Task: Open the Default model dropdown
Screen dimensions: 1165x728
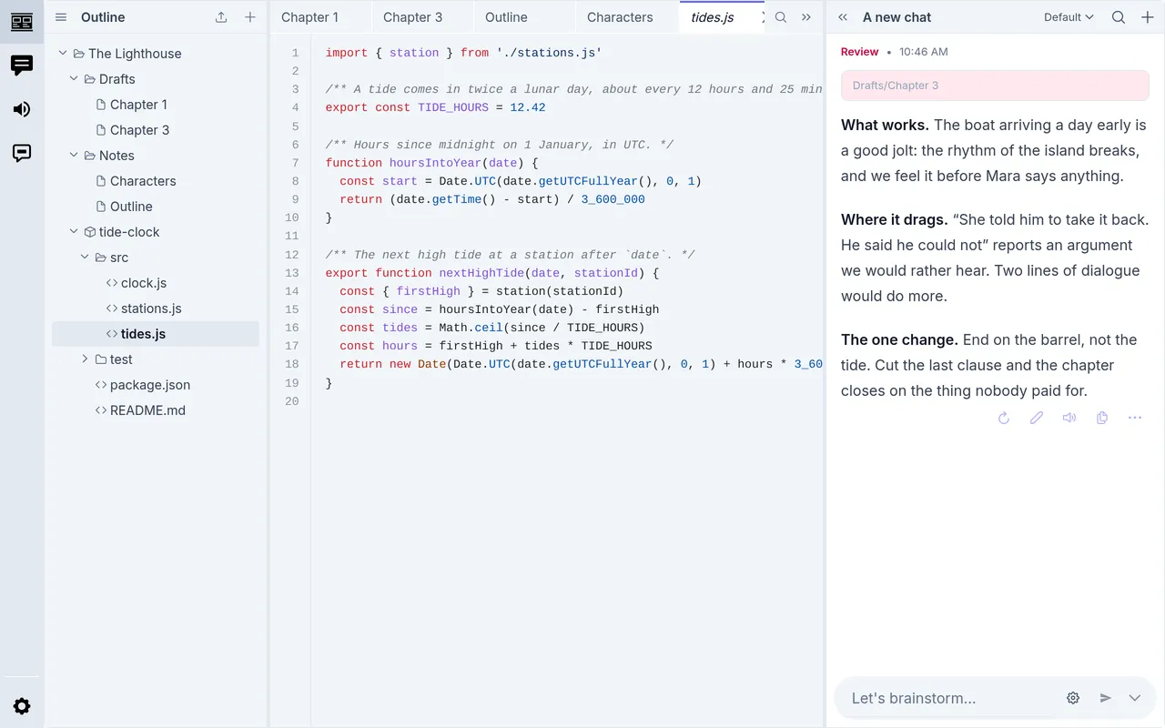Action: click(1069, 17)
